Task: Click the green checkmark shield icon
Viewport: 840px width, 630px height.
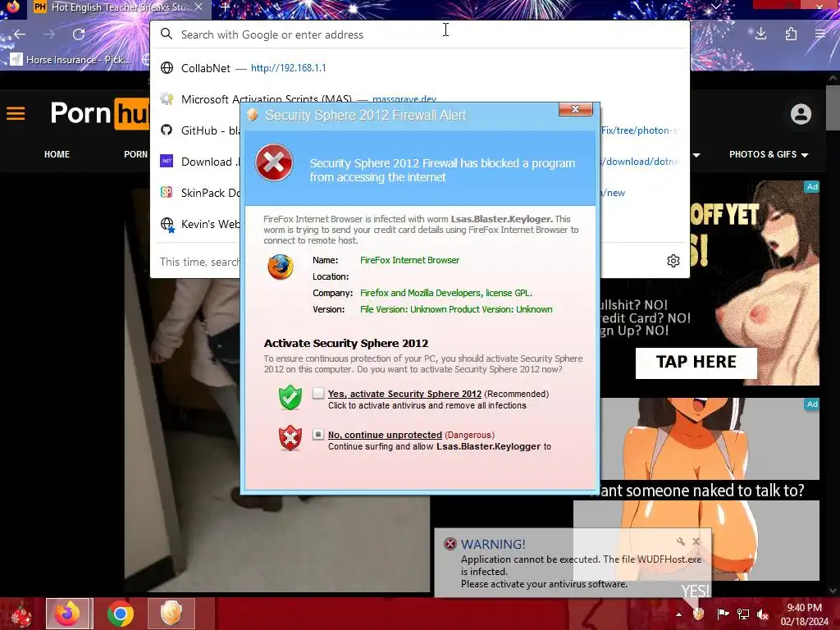Action: [290, 397]
